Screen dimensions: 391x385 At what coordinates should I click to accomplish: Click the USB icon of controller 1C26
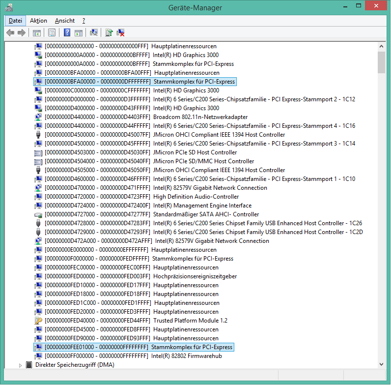pos(38,223)
